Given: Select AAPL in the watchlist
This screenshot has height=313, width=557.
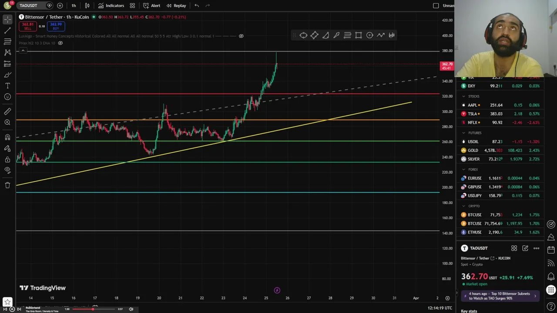Looking at the screenshot, I should [x=500, y=105].
